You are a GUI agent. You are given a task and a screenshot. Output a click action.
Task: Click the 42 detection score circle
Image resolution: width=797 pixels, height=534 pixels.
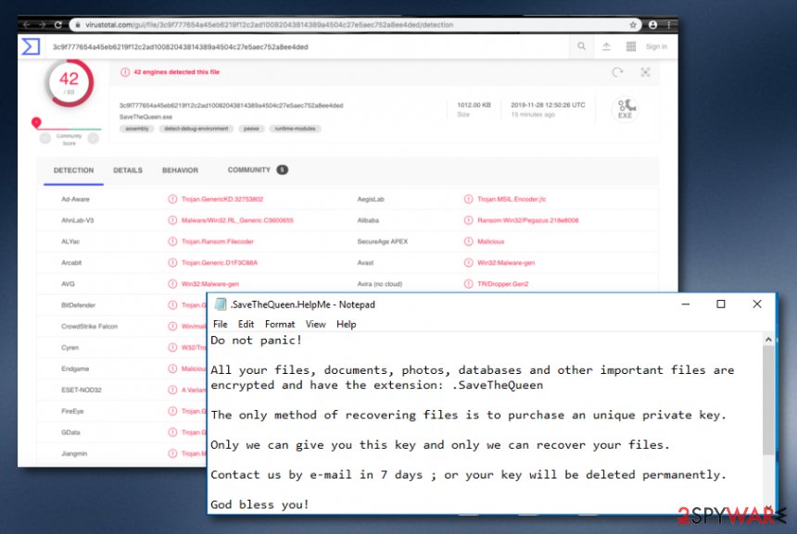click(x=70, y=82)
